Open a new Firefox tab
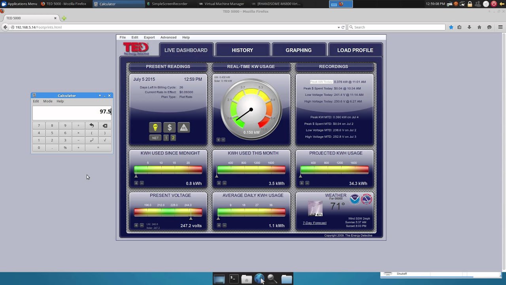506x285 pixels. click(x=64, y=18)
